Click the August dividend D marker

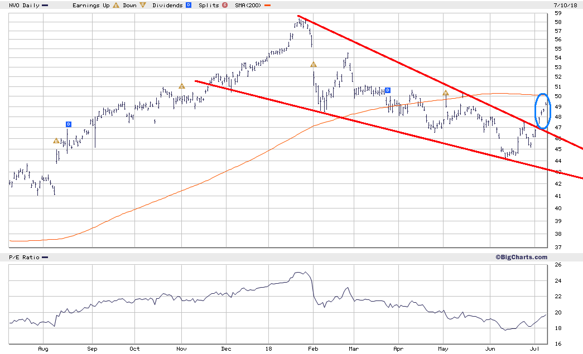(x=69, y=124)
